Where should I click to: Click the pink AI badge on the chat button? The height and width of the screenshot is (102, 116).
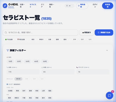click(x=113, y=92)
